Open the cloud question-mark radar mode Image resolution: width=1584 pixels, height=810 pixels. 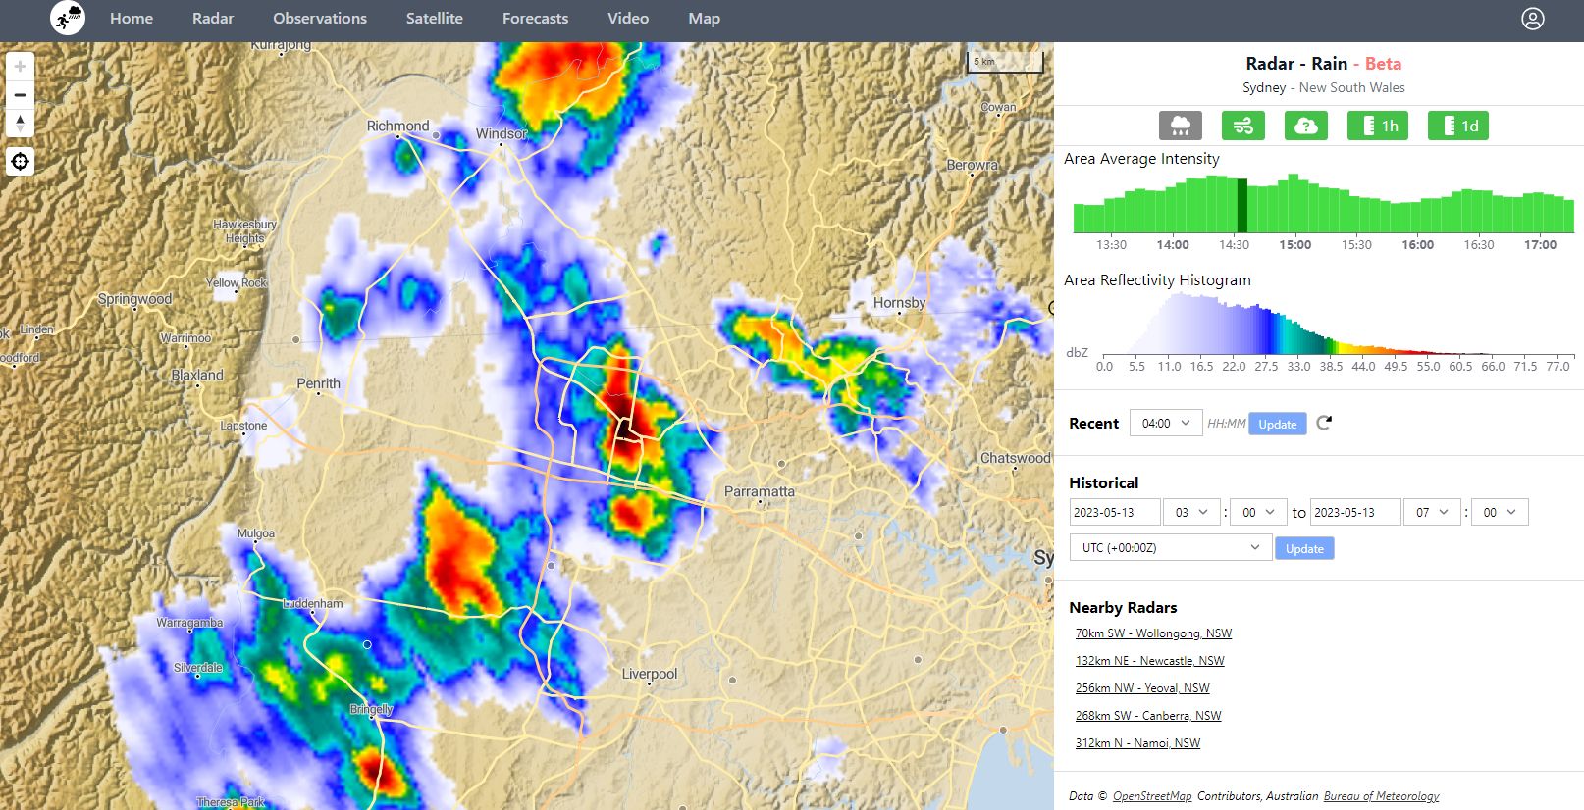pyautogui.click(x=1305, y=126)
